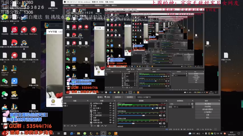Viewport: 243px width, 136px height.
Task: Open the League of Legends desktop shortcut
Action: point(5,70)
